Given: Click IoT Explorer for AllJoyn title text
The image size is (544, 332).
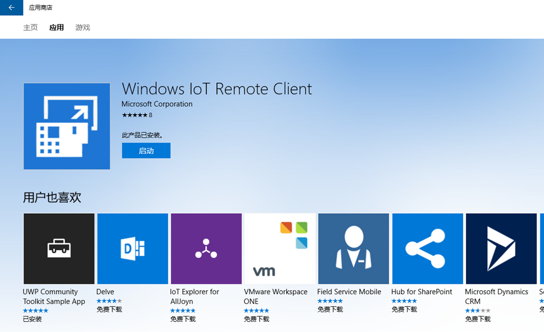Looking at the screenshot, I should (x=194, y=296).
